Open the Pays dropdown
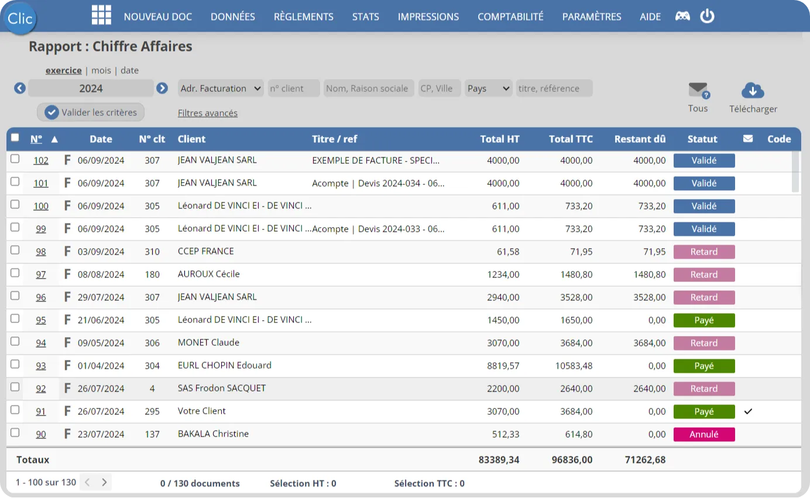810x498 pixels. click(489, 88)
